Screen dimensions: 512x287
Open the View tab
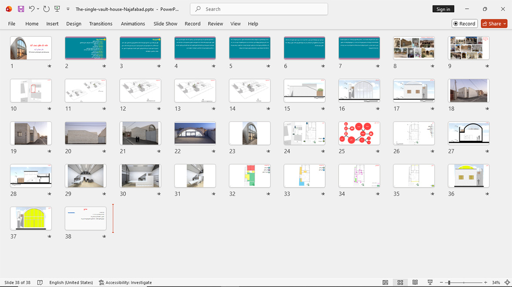[x=236, y=24]
